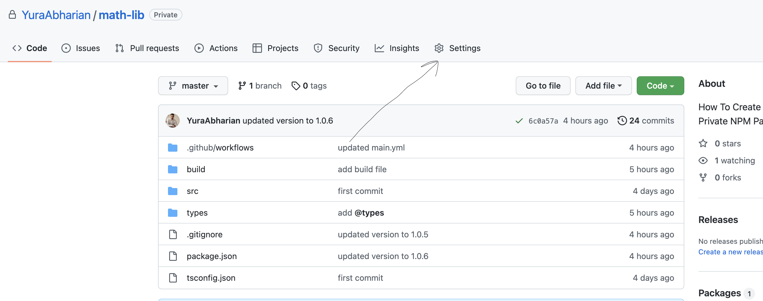Open the .github/workflows folder
Viewport: 763px width, 301px height.
pyautogui.click(x=220, y=147)
